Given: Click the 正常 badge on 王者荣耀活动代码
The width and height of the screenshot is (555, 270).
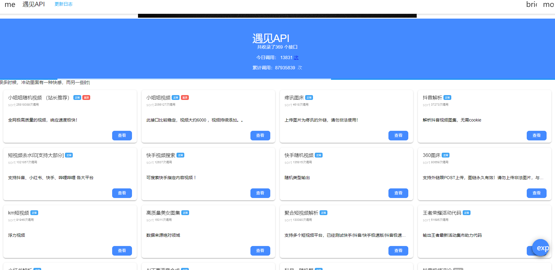Looking at the screenshot, I should click(467, 213).
